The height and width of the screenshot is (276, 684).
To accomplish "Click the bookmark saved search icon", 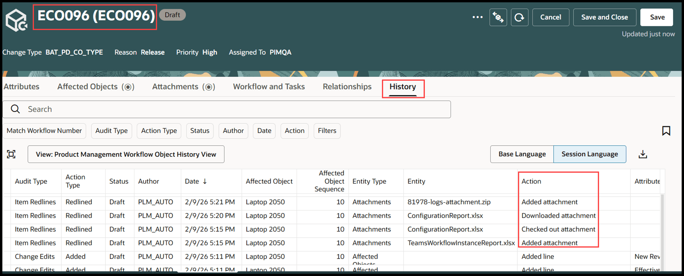I will pos(666,131).
